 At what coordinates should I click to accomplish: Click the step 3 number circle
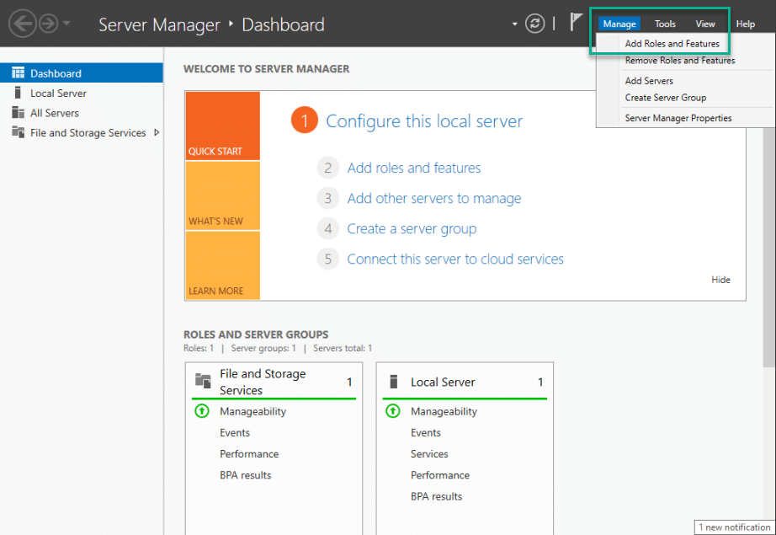[327, 198]
